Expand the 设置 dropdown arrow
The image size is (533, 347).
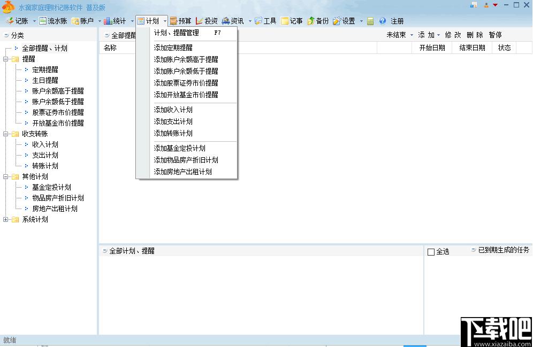tap(361, 21)
